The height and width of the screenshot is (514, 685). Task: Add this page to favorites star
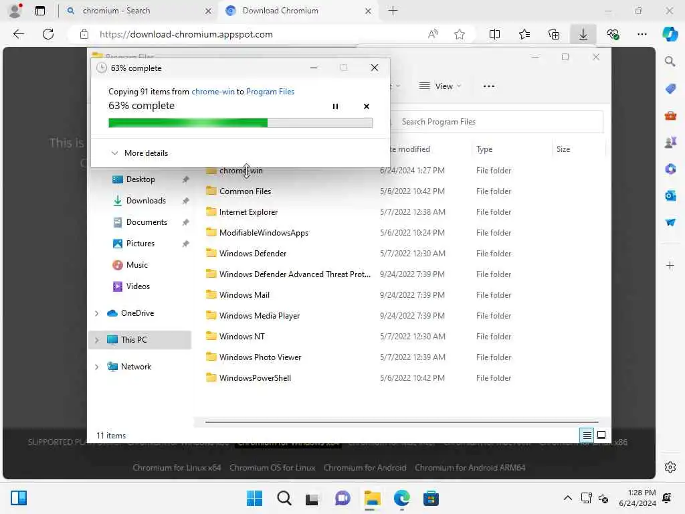pos(459,34)
